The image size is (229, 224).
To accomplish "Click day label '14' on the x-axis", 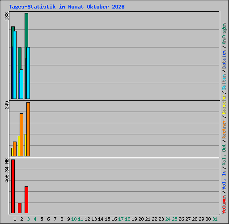I will [101, 219].
